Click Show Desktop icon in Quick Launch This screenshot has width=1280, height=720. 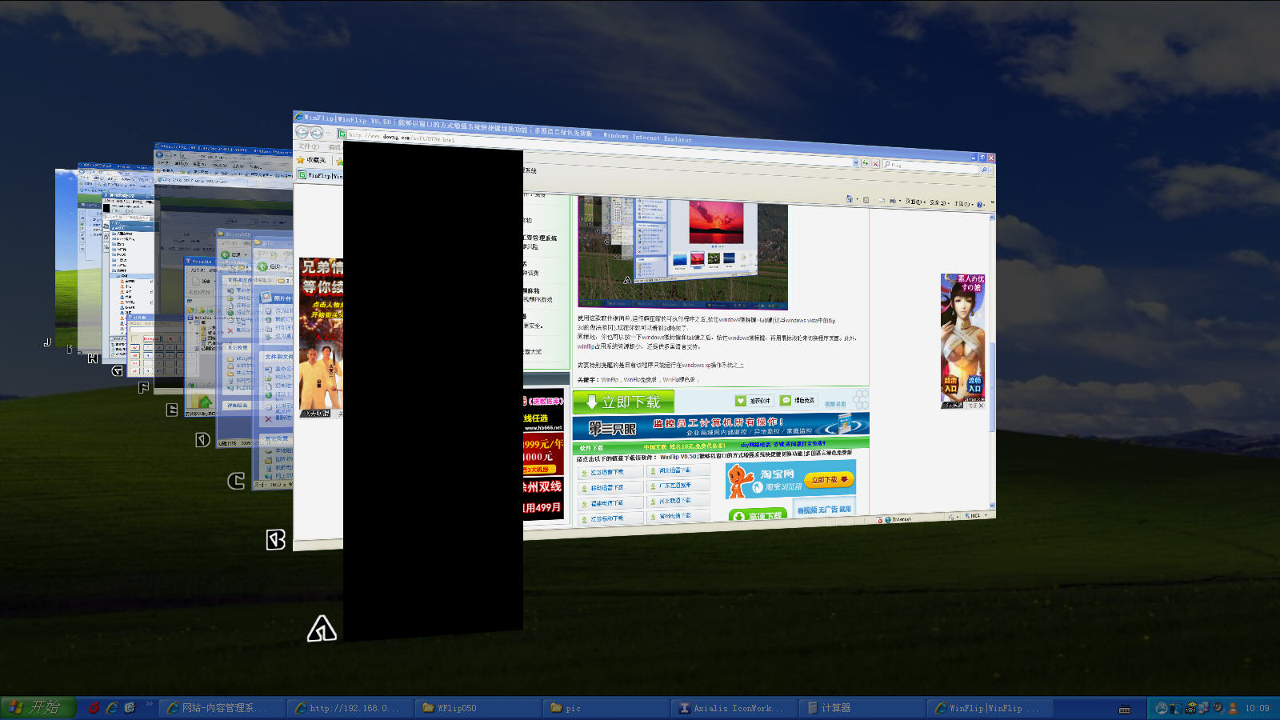[130, 708]
